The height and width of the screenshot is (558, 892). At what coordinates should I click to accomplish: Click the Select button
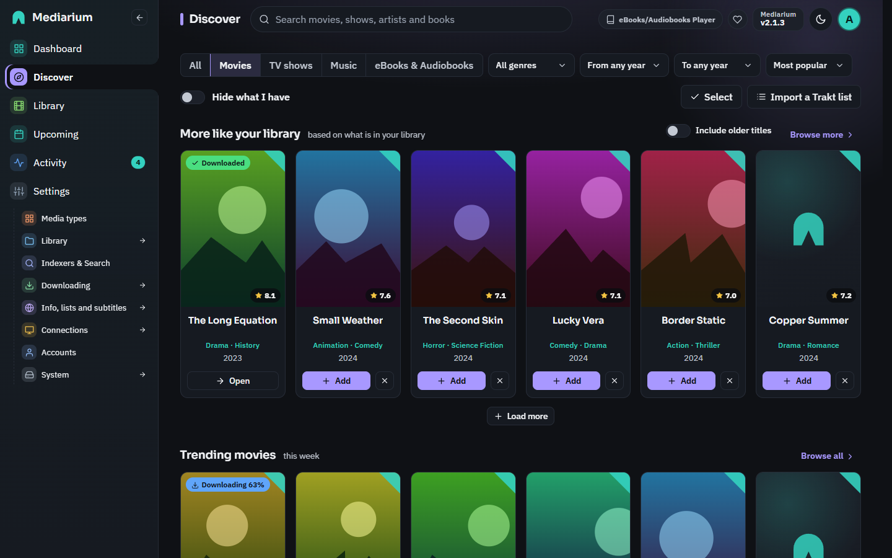point(711,97)
